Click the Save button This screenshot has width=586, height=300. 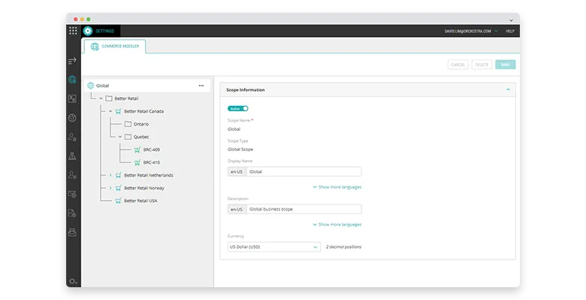pos(506,65)
